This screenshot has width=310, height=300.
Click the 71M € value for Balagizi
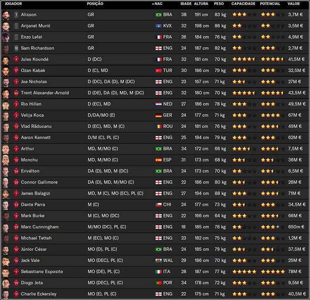tap(294, 193)
